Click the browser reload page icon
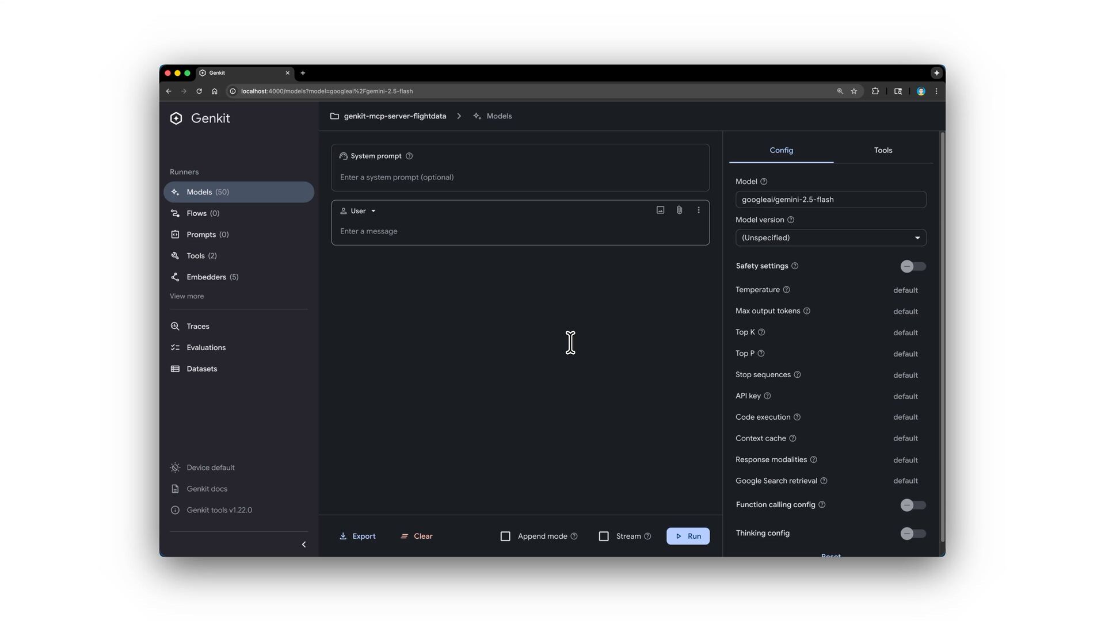The height and width of the screenshot is (621, 1105). (x=199, y=91)
